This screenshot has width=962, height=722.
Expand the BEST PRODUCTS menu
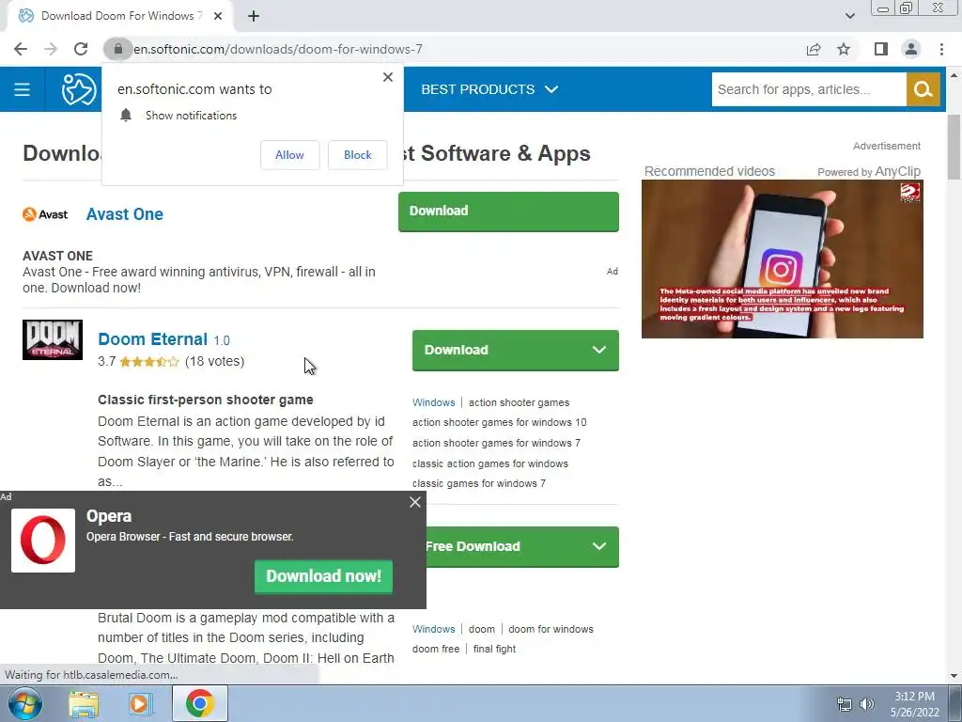click(x=489, y=89)
